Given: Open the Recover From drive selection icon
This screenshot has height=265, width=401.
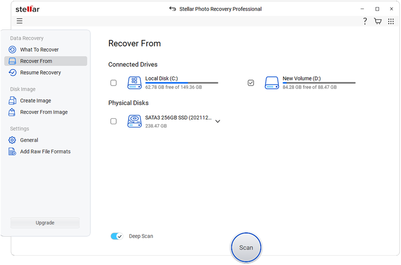Looking at the screenshot, I should 12,61.
